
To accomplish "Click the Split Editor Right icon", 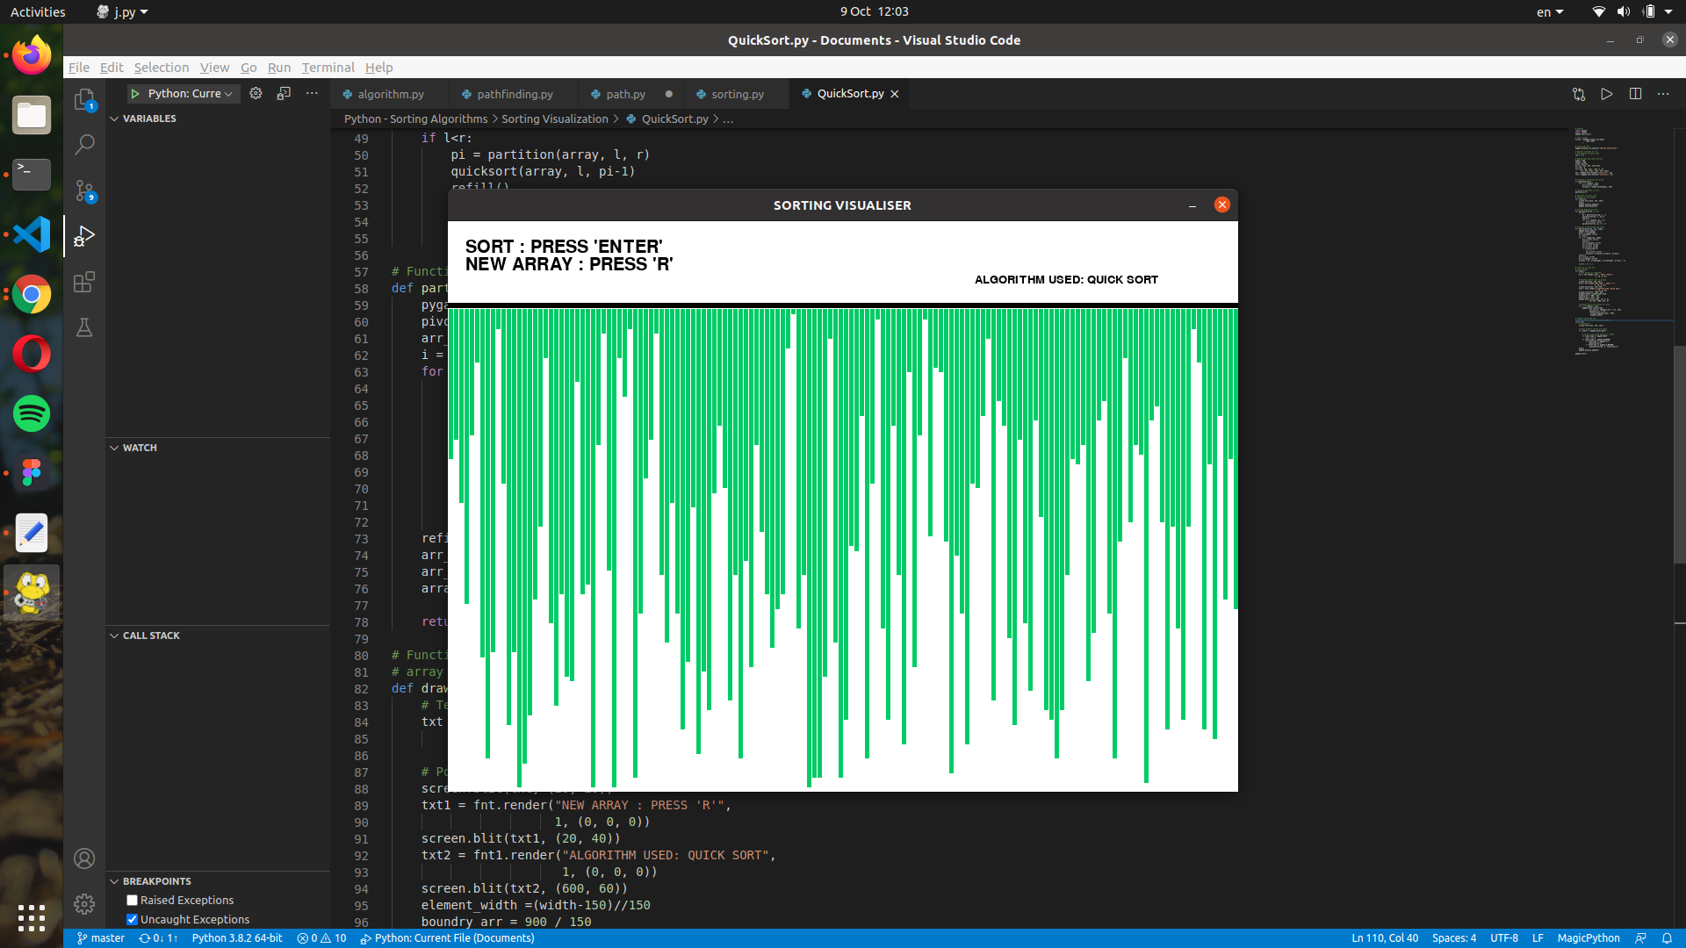I will coord(1635,94).
